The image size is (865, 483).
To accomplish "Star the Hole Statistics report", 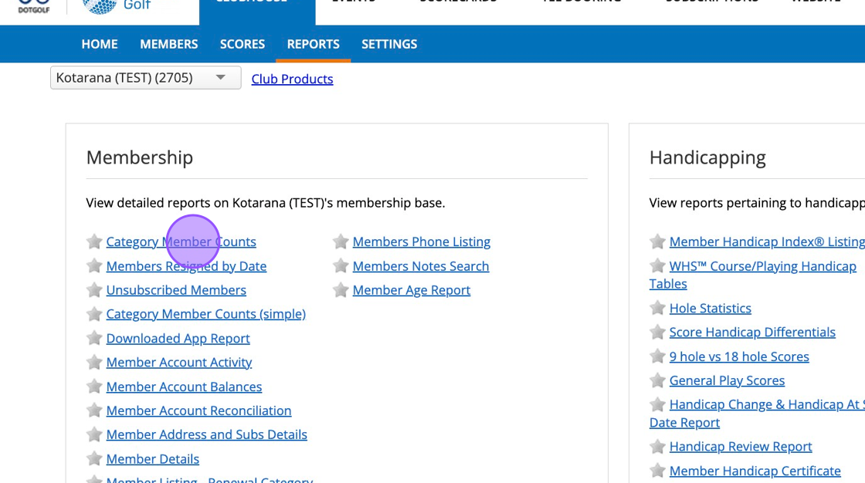I will pos(657,308).
